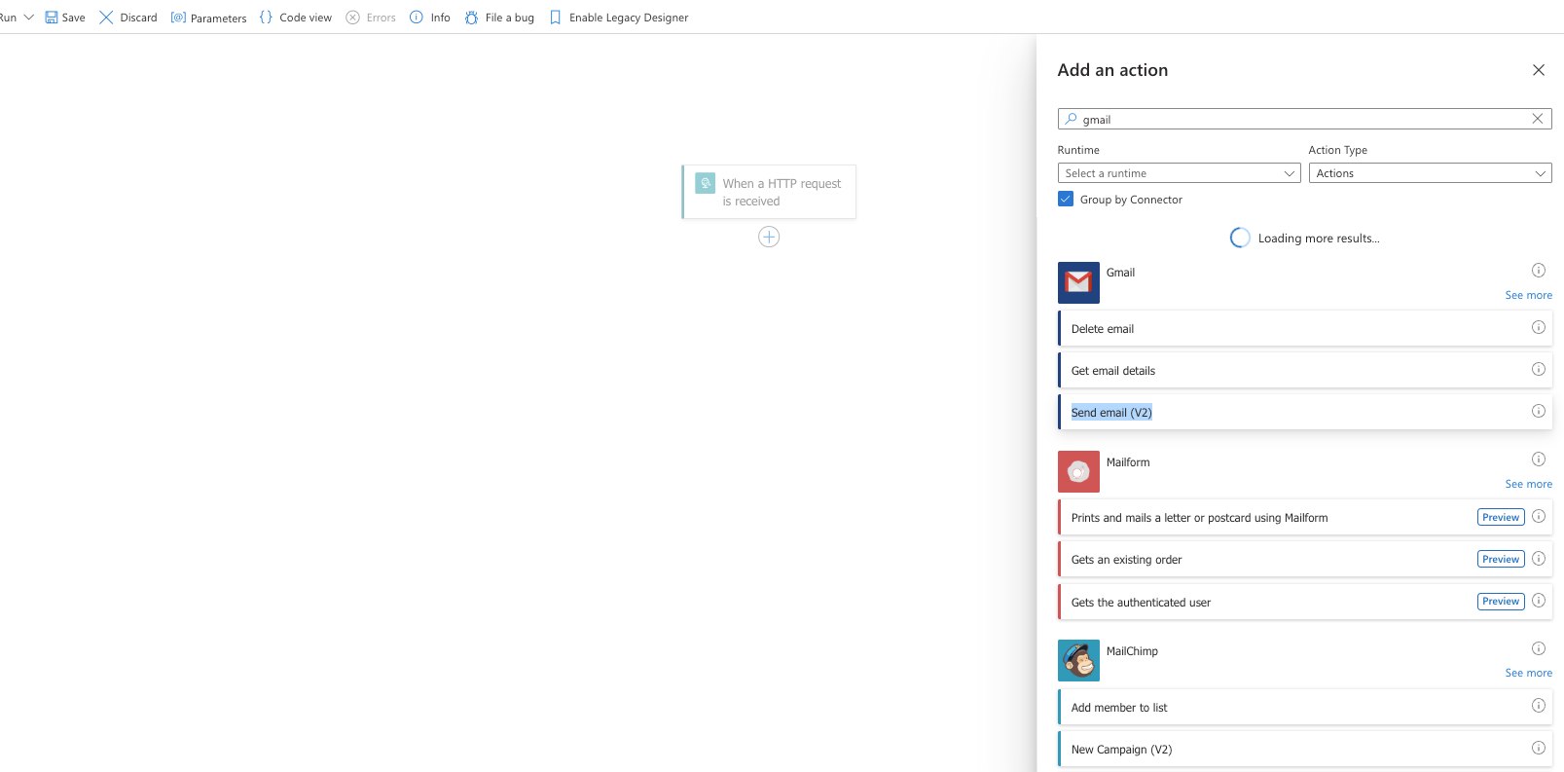Select the HTTP request trigger card
This screenshot has height=772, width=1564.
(769, 192)
